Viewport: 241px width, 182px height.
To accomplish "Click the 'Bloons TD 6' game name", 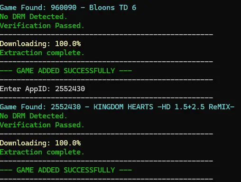I will (x=112, y=8).
